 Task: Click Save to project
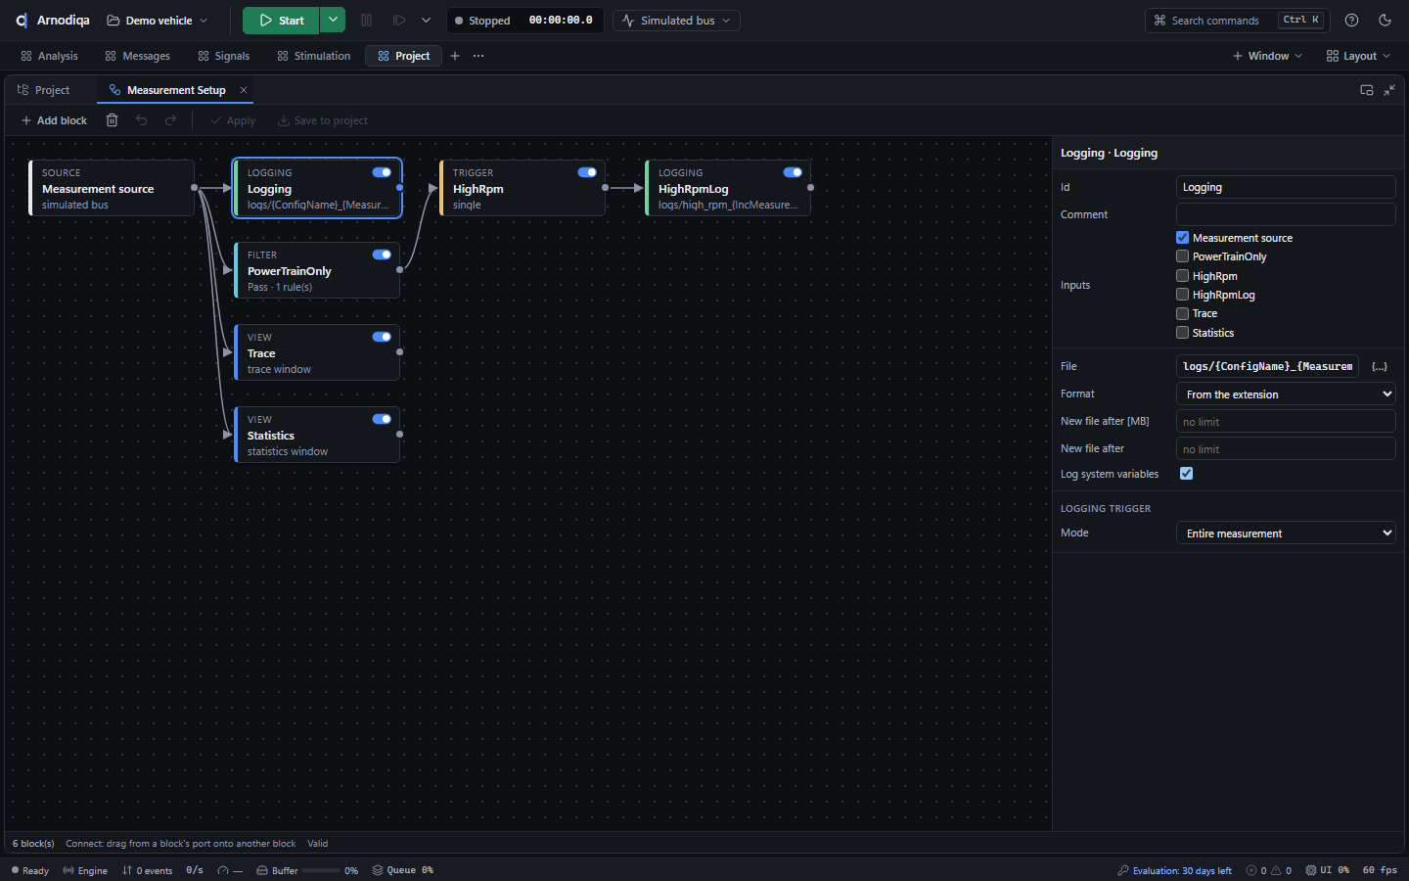323,120
